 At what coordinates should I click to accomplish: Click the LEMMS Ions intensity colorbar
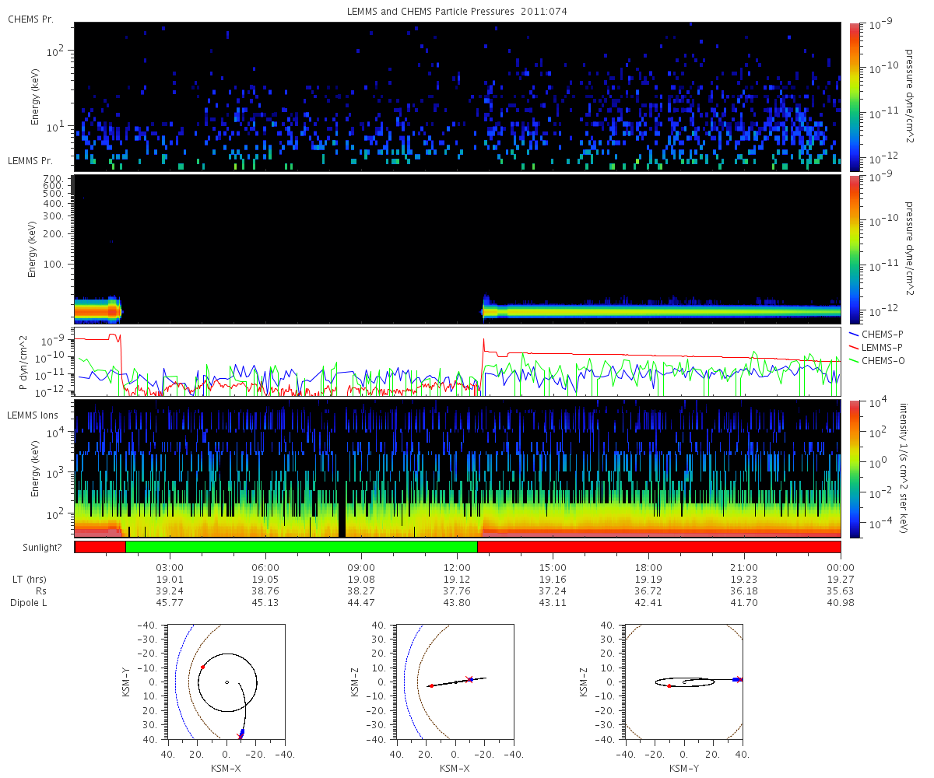pyautogui.click(x=854, y=468)
